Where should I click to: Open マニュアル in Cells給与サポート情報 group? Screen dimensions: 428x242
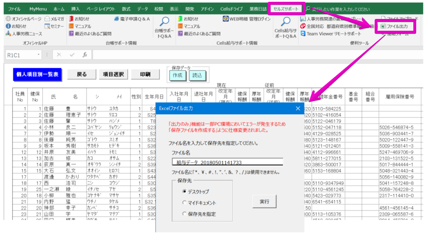click(x=189, y=26)
